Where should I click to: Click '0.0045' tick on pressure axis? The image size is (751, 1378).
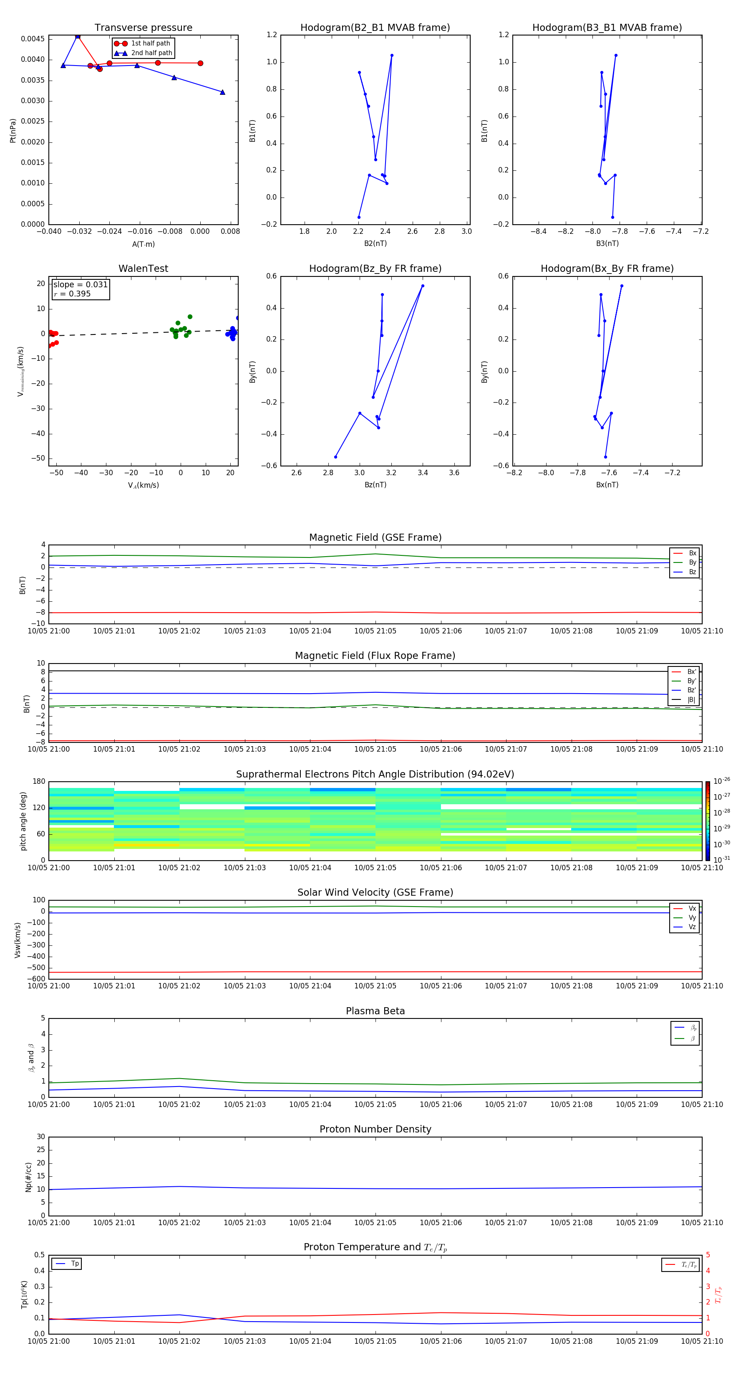[x=33, y=39]
